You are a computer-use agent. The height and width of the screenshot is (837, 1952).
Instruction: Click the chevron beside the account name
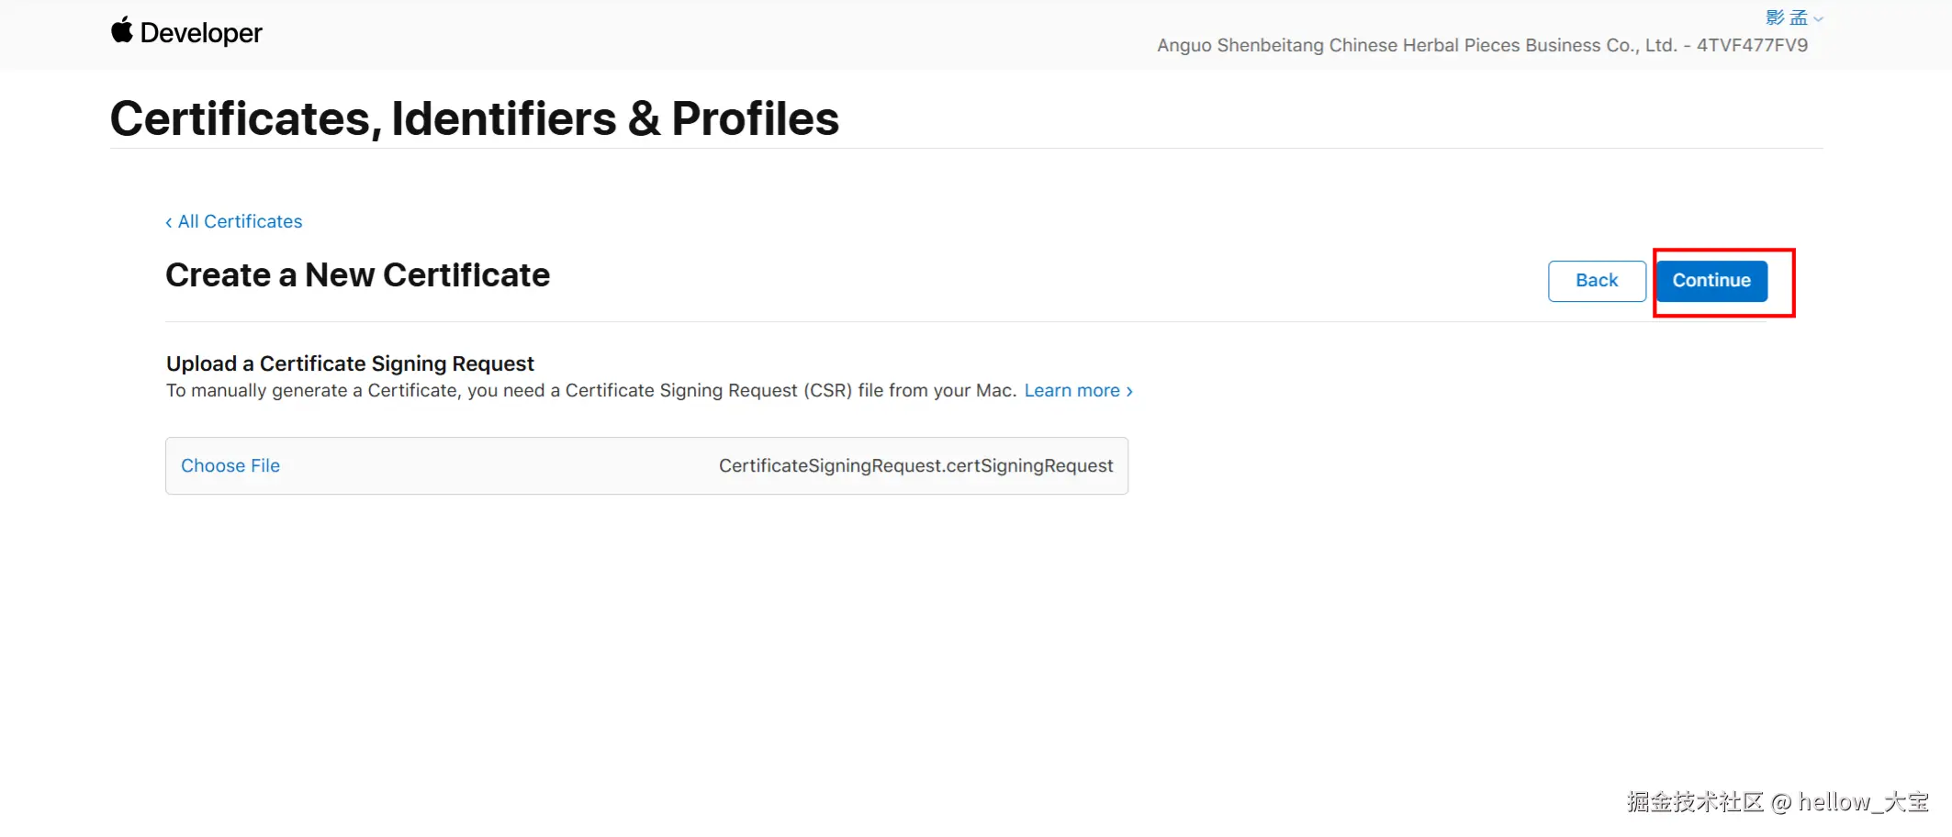[1818, 18]
